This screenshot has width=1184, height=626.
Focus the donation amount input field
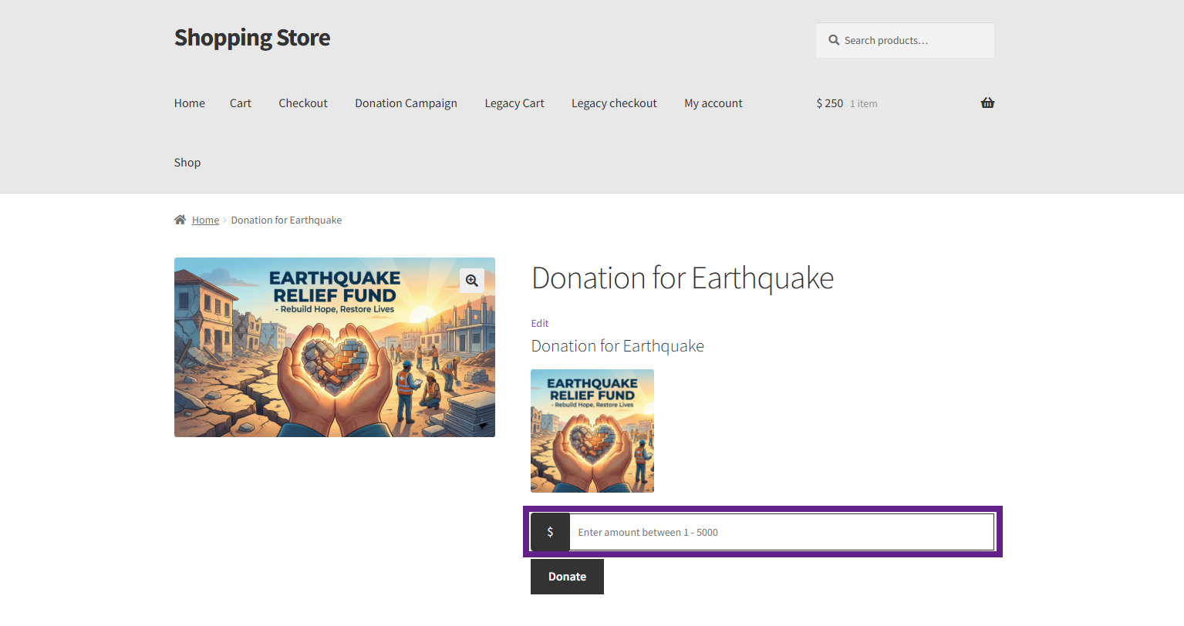coord(781,532)
